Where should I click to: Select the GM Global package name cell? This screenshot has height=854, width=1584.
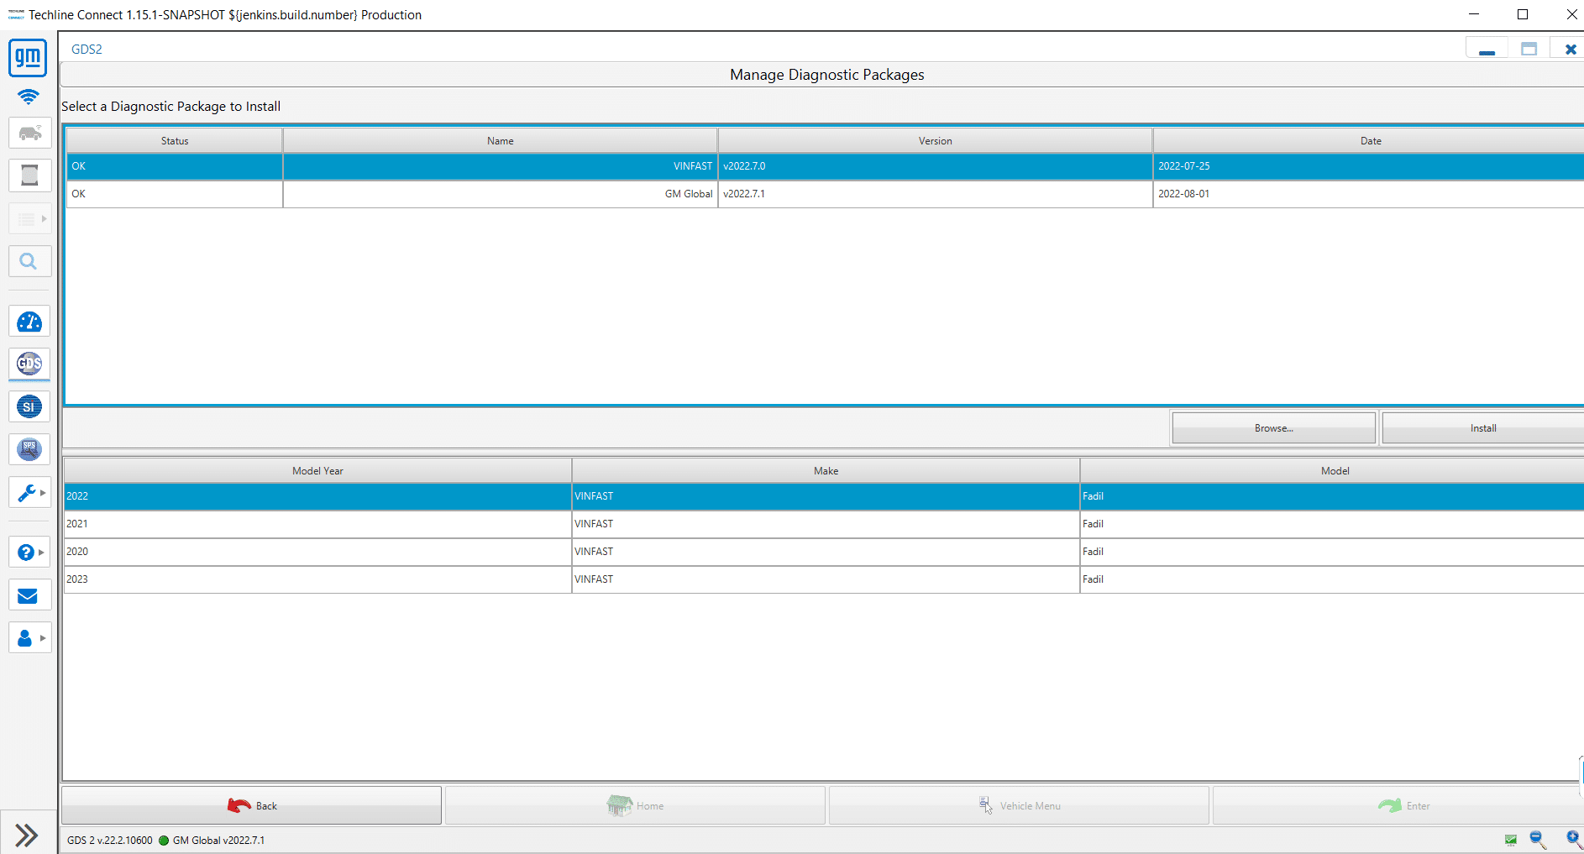[x=501, y=194]
